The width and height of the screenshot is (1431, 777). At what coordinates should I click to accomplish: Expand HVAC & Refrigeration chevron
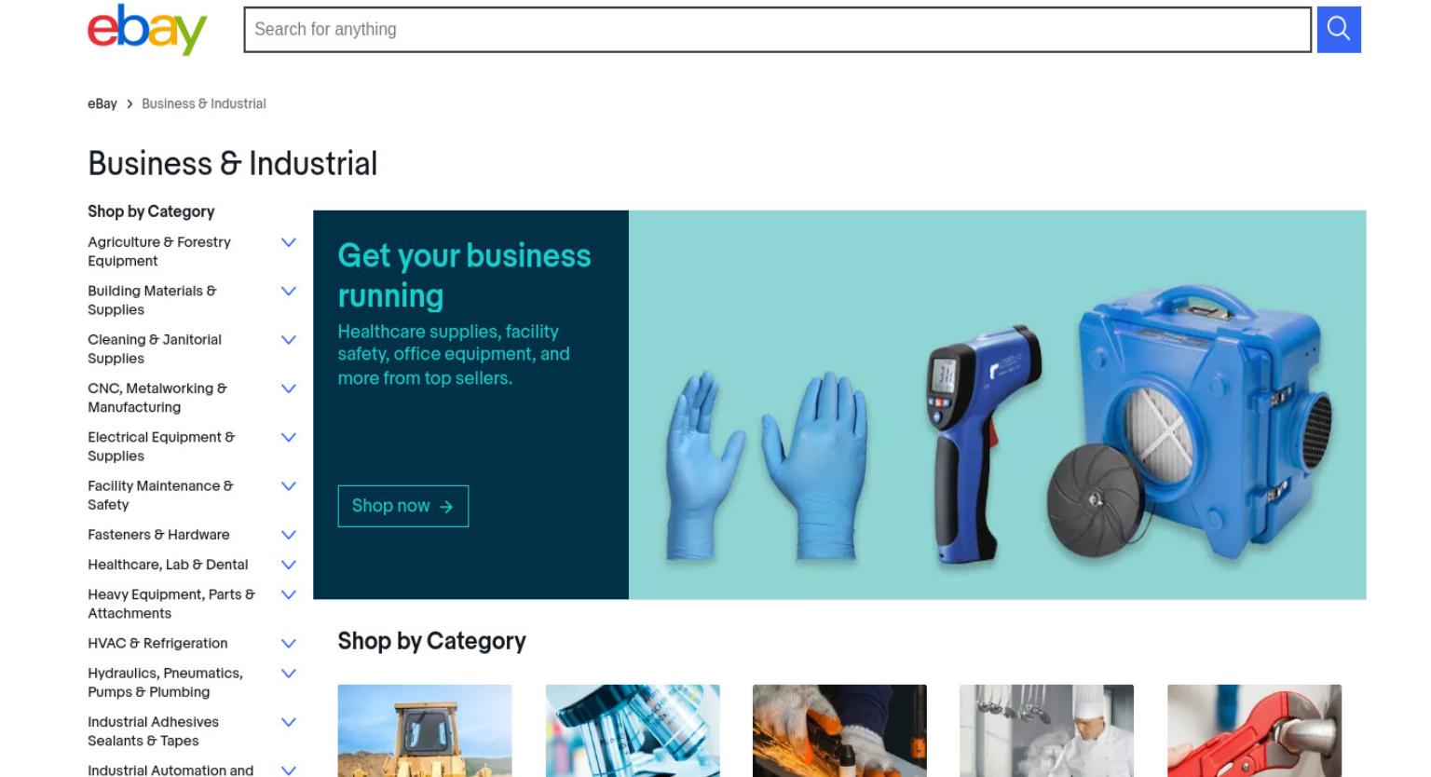289,643
